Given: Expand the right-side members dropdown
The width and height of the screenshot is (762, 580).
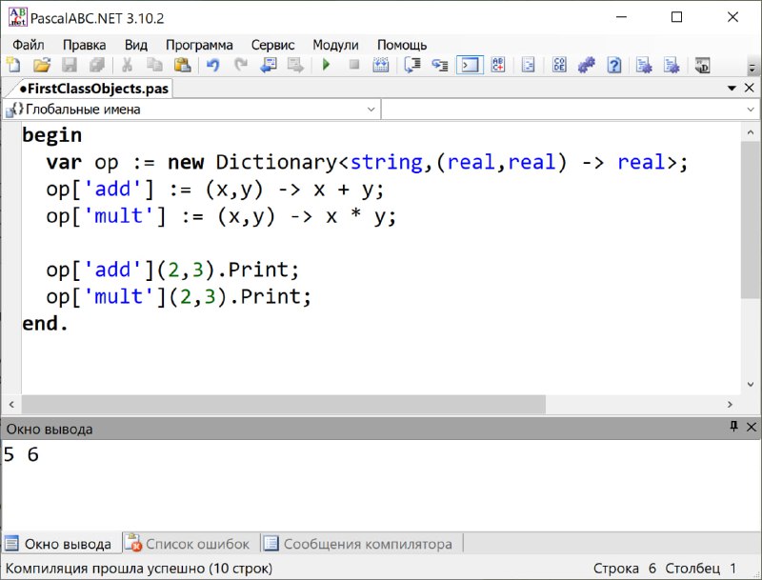Looking at the screenshot, I should pos(752,110).
